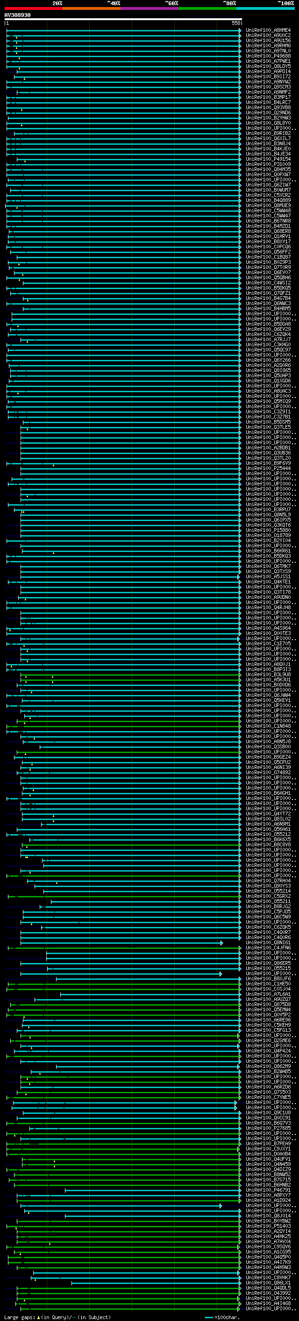Select the UniRef100_O74892 label

click(268, 772)
